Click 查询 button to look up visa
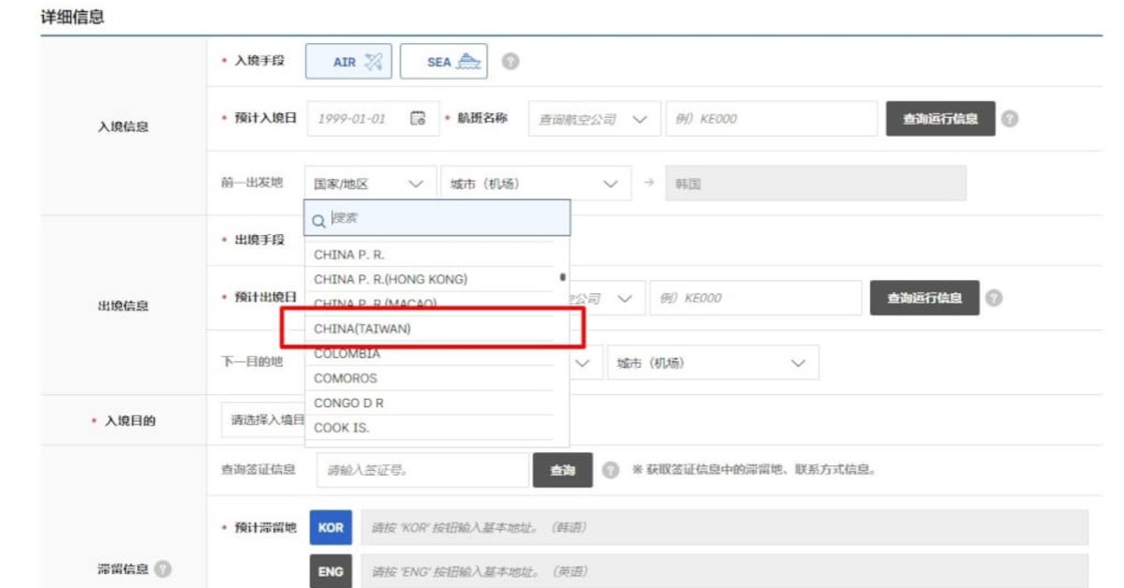 point(562,470)
